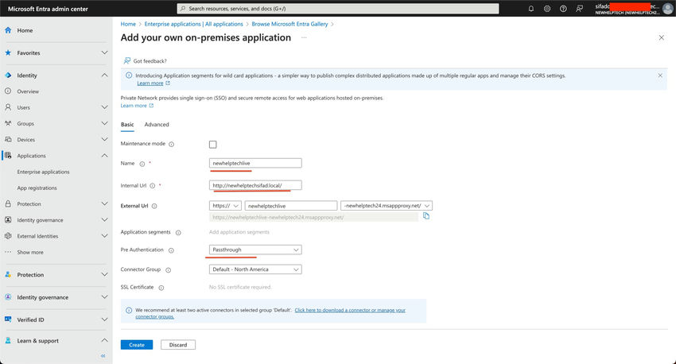
Task: Click the Discard button
Action: (178, 345)
